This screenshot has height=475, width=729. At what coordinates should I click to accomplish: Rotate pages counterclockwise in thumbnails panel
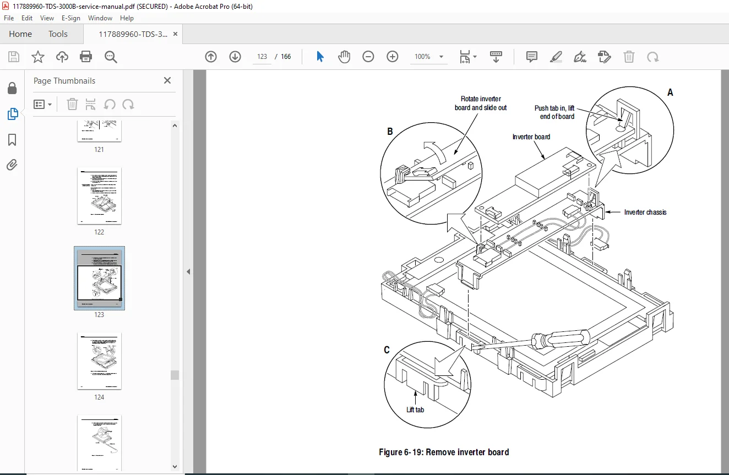[x=110, y=105]
